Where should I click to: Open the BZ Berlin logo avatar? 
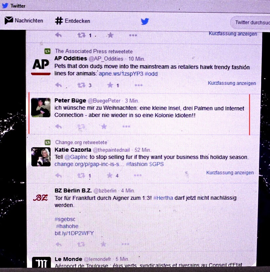(x=40, y=198)
